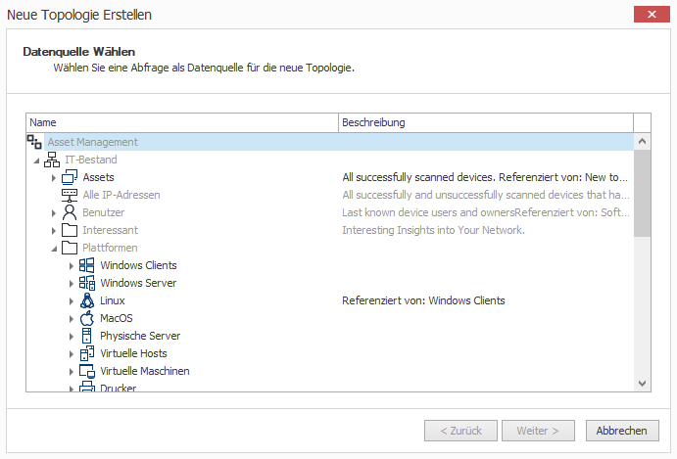Viewport: 677px width, 459px height.
Task: Expand the Windows Server node
Action: [x=72, y=284]
